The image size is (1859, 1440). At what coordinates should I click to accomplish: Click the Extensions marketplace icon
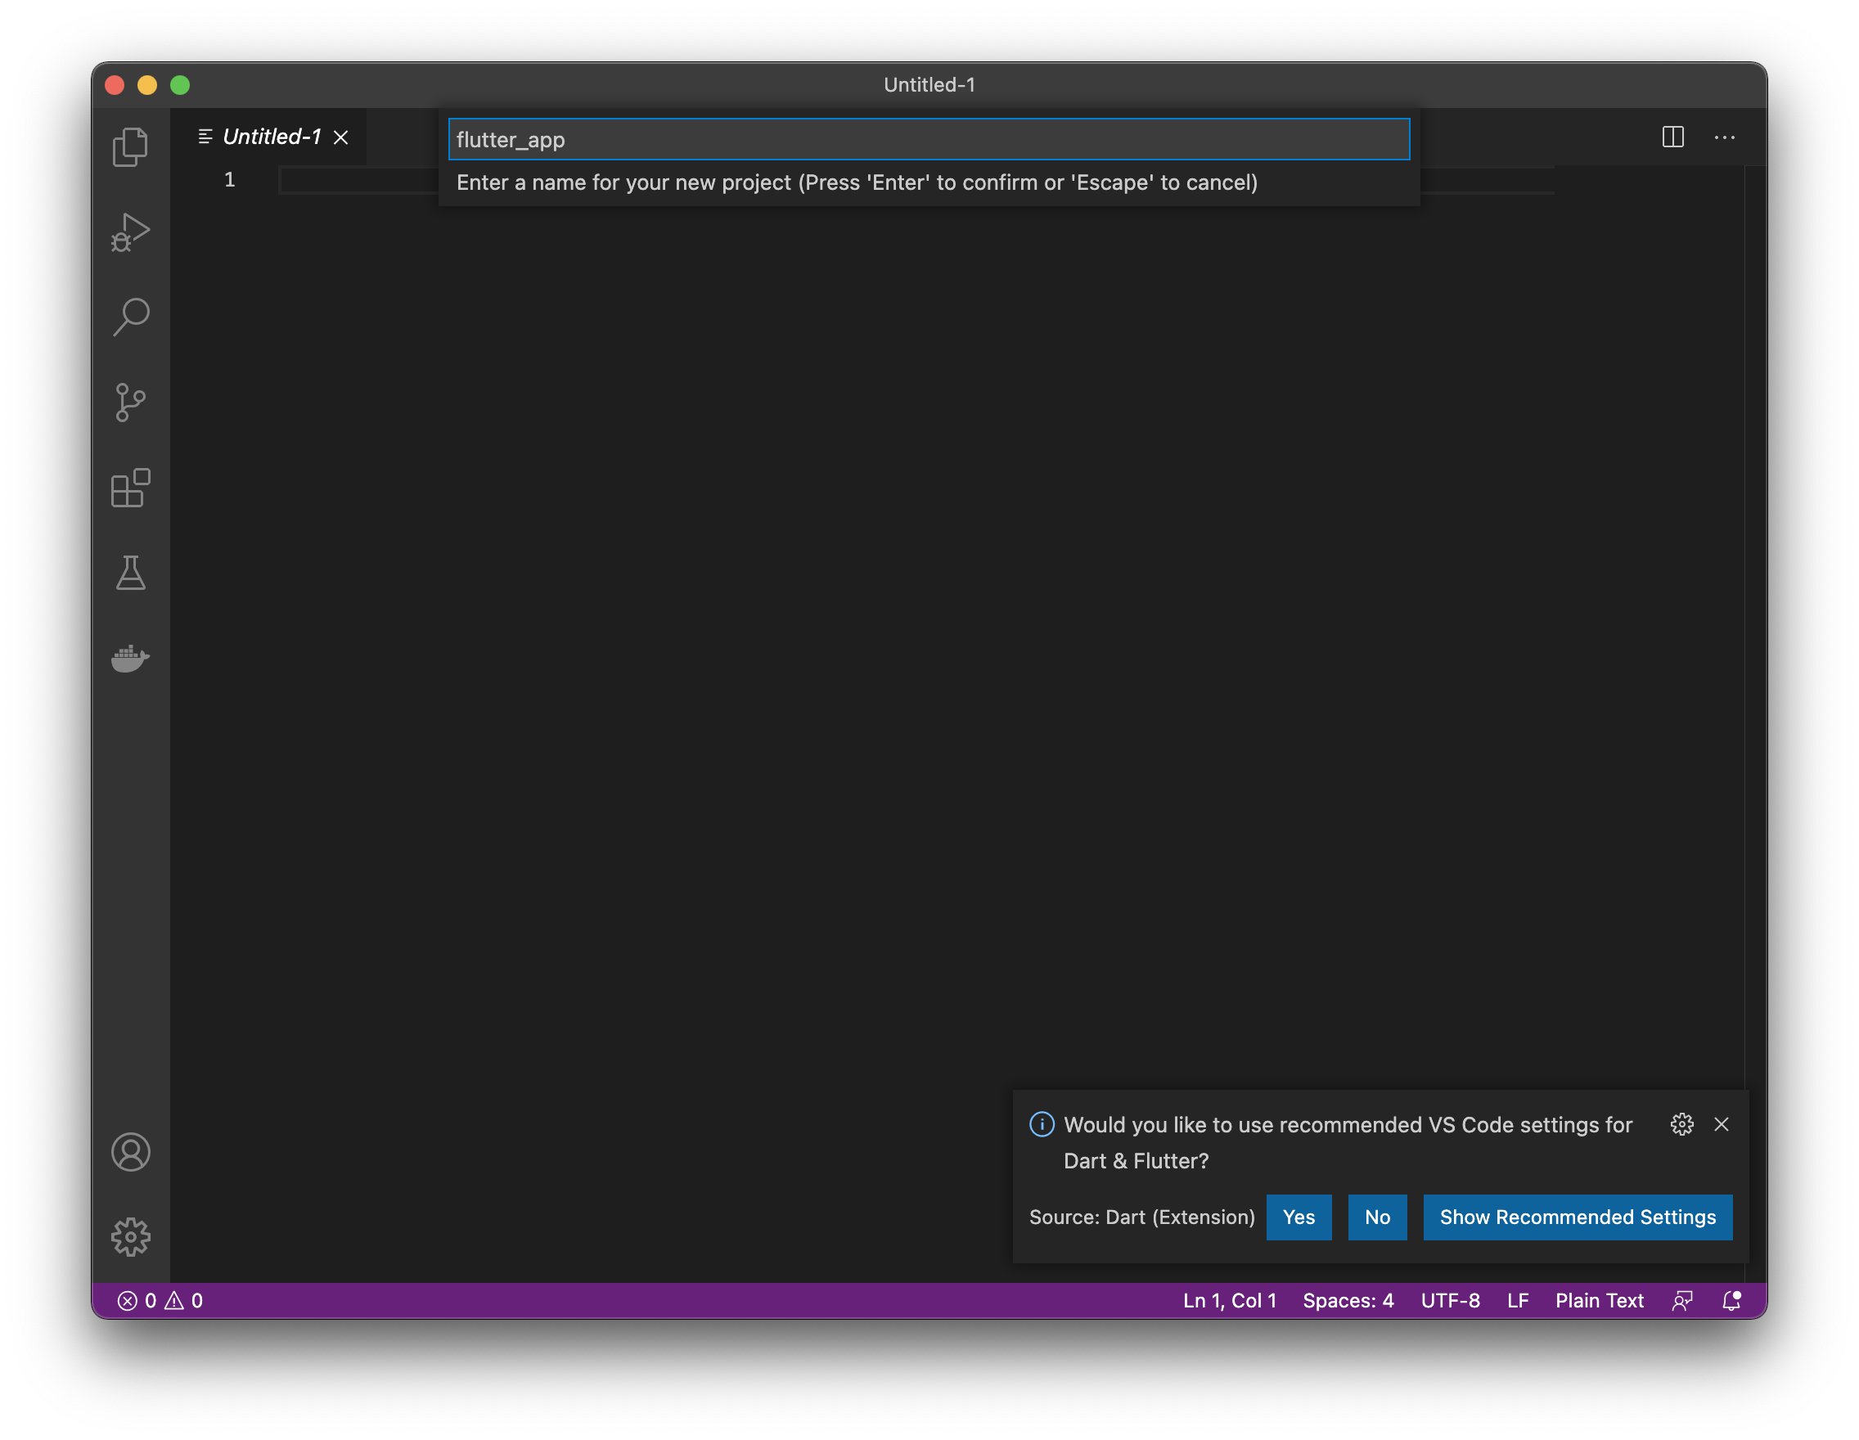(x=131, y=488)
